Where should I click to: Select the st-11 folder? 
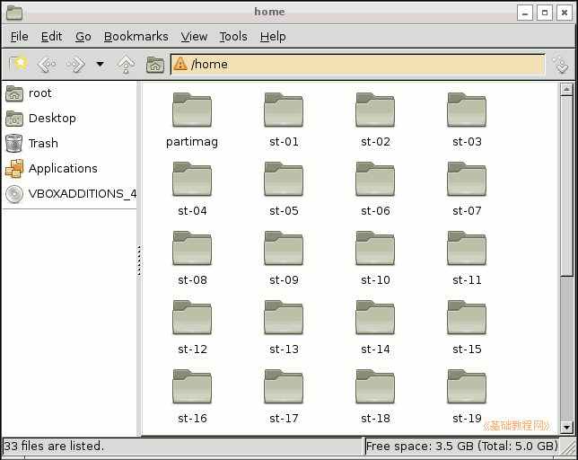coord(467,259)
